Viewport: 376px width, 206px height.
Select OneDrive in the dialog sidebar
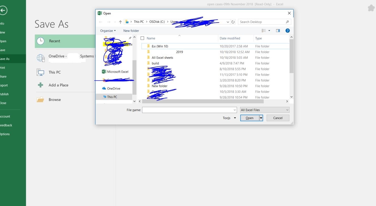click(x=114, y=88)
